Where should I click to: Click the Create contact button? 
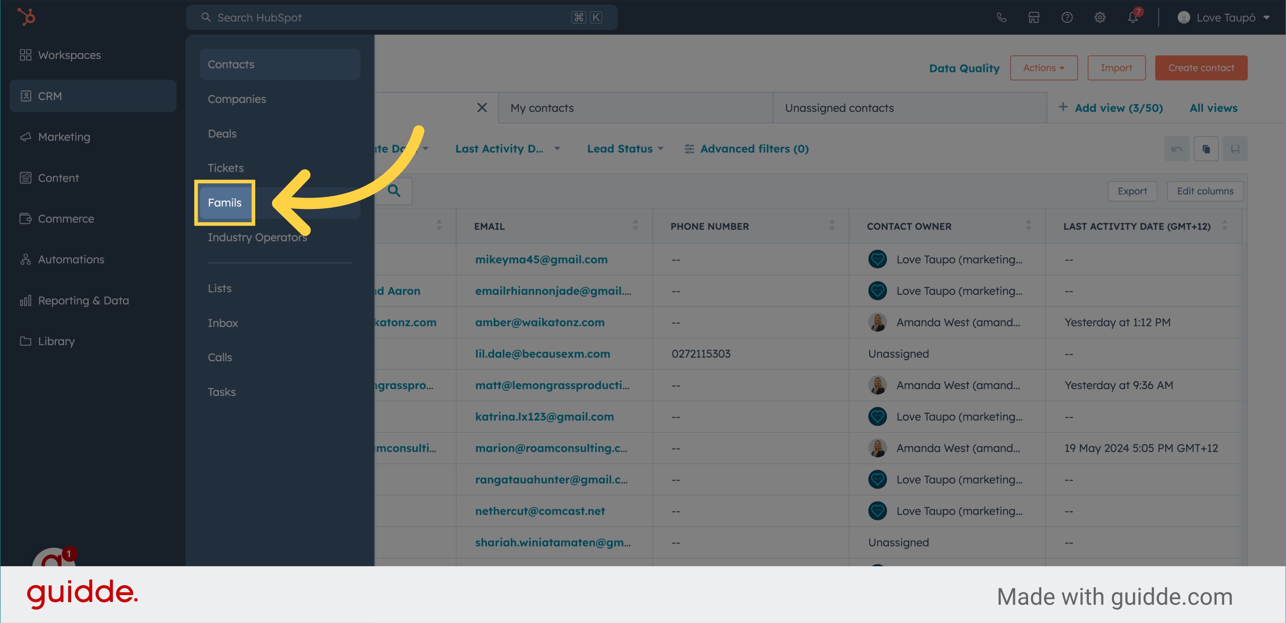1201,68
